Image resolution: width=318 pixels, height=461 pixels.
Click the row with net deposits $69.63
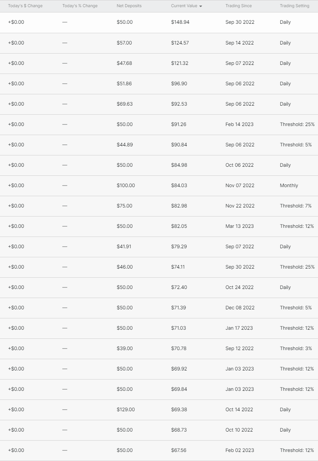pos(159,104)
